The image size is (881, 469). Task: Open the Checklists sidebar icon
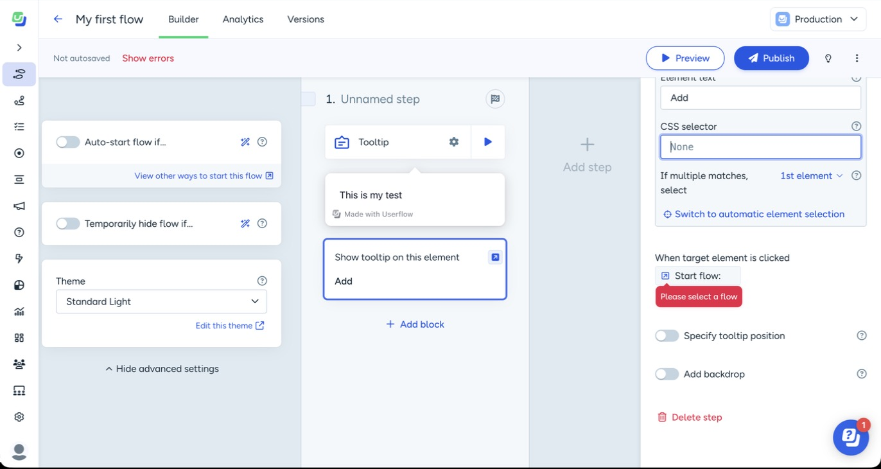(19, 127)
